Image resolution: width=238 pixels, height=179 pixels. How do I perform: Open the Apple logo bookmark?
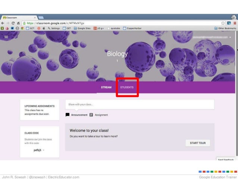point(44,28)
